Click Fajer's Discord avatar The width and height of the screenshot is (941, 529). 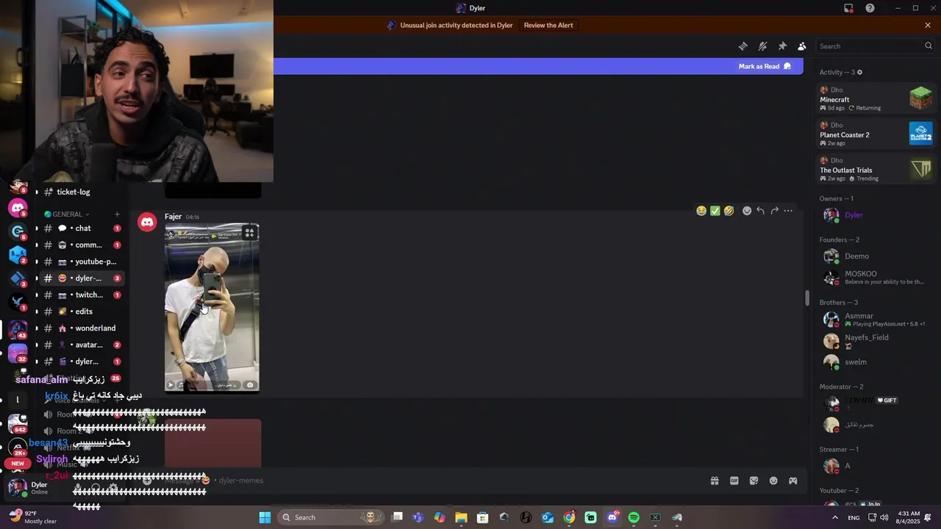point(147,222)
